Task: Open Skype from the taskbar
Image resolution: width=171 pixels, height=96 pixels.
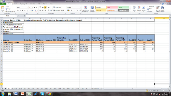Action: [42, 94]
